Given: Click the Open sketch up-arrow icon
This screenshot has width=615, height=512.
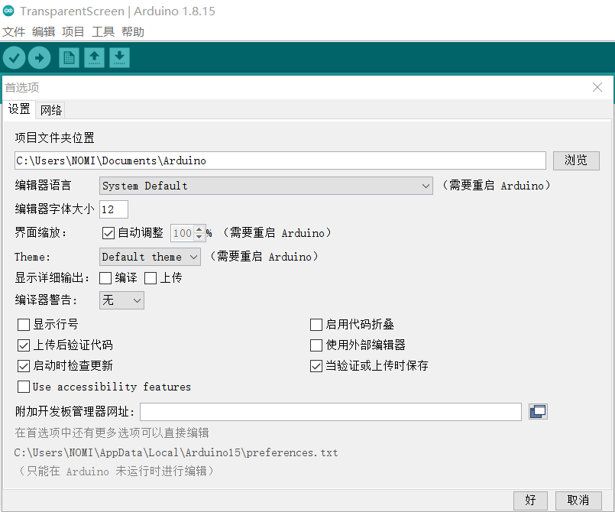Looking at the screenshot, I should [94, 57].
